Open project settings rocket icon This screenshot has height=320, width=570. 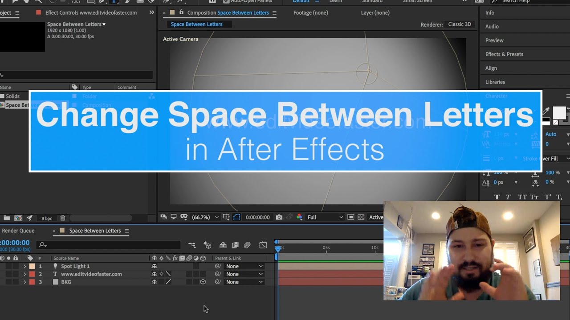point(30,218)
